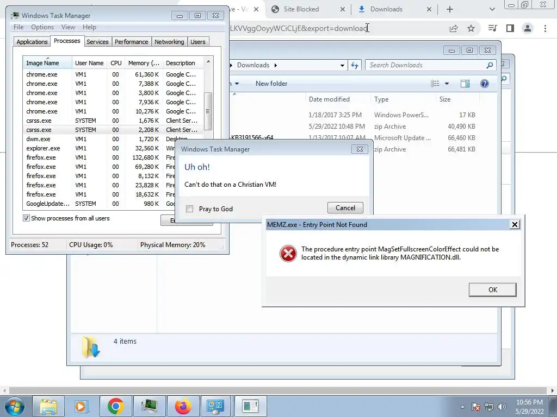Click the process list scrollbar thumb

point(208,111)
